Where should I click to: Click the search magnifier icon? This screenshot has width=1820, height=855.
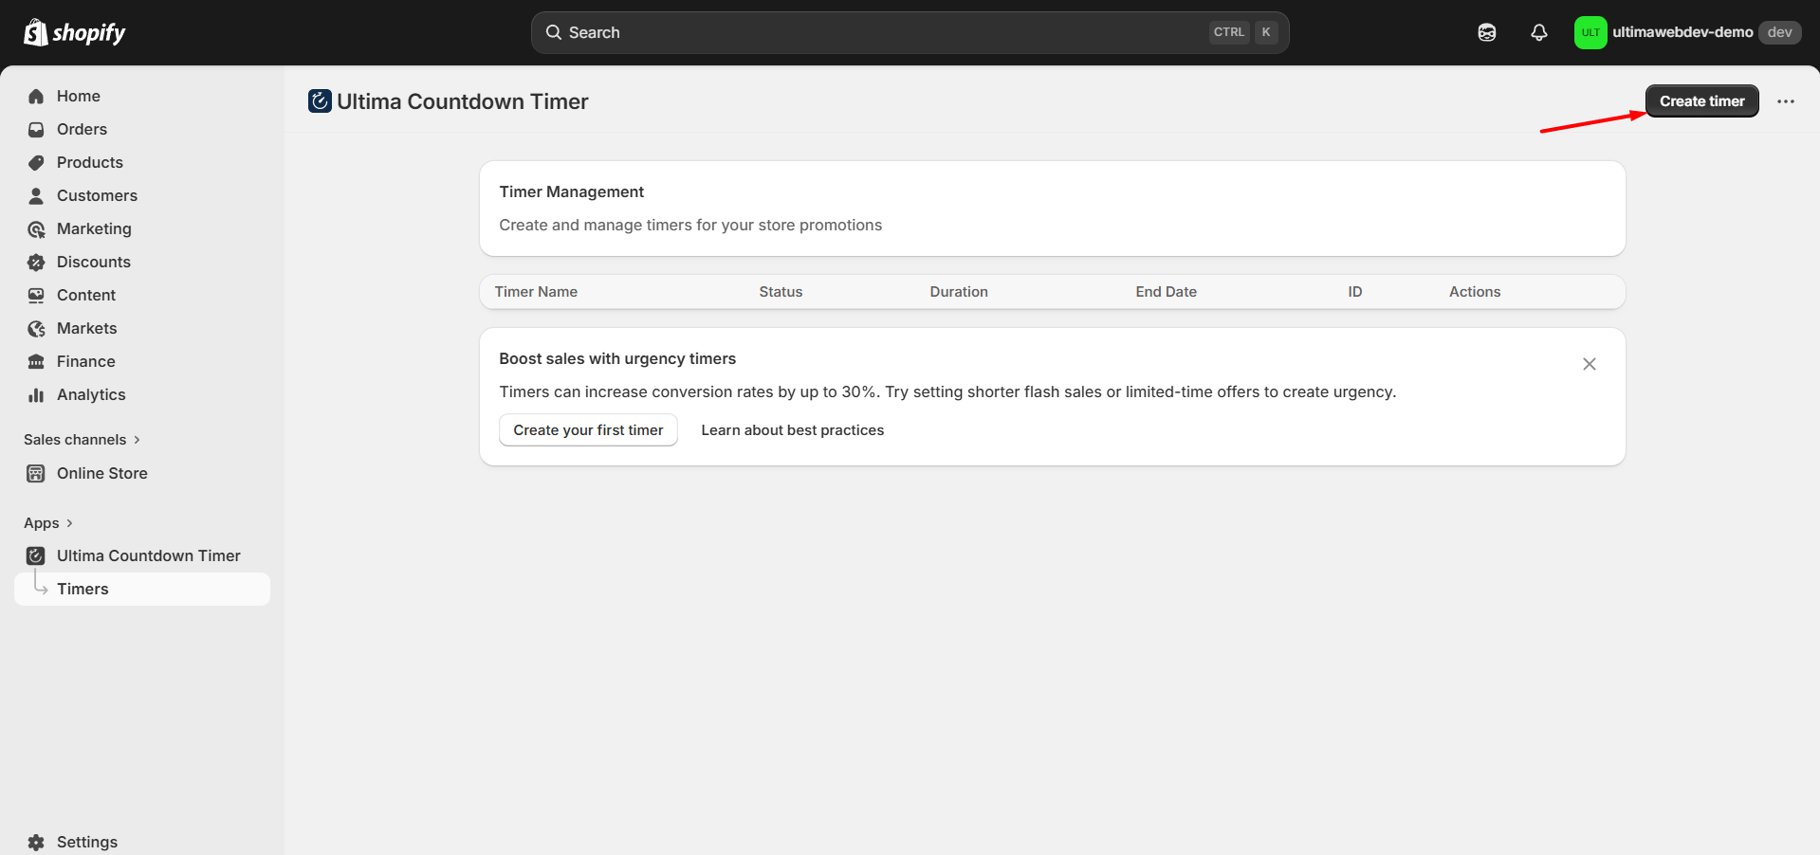tap(554, 32)
